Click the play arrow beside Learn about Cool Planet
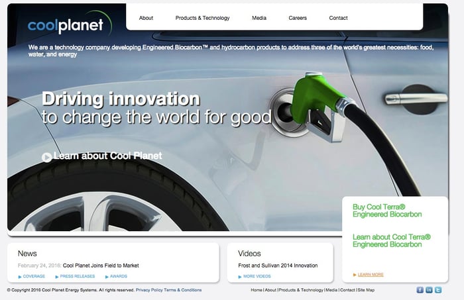This screenshot has width=464, height=300. [x=46, y=157]
